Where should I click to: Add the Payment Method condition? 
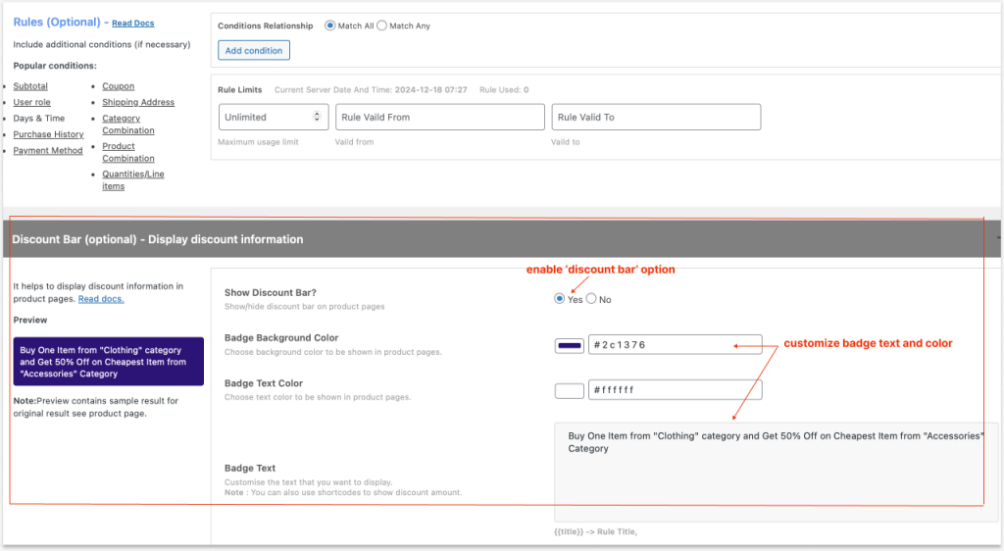point(48,150)
